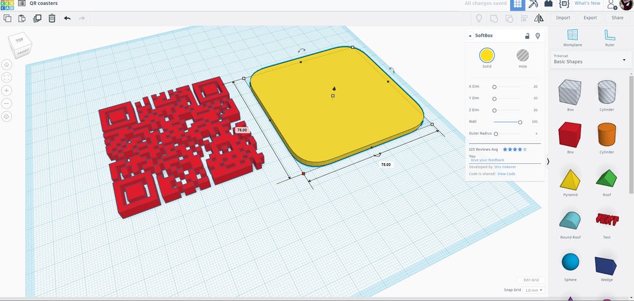Switch to orthographic view icon
Image resolution: width=634 pixels, height=301 pixels.
pos(7,116)
